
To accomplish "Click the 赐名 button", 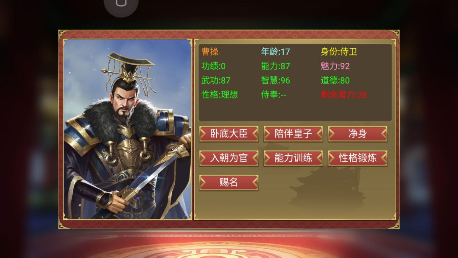I will coord(229,182).
